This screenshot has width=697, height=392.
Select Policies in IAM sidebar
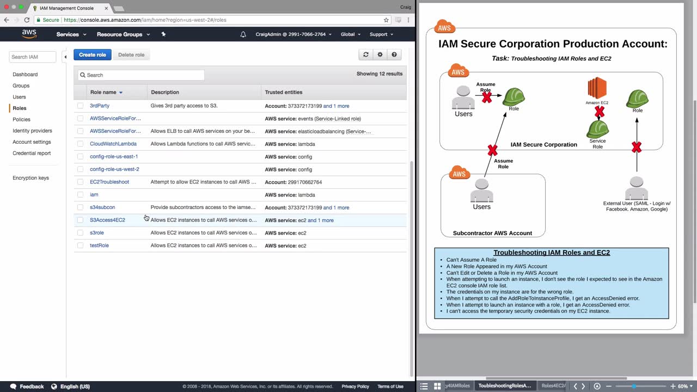22,119
